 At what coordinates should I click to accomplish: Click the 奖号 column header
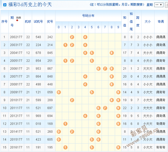[50, 21]
